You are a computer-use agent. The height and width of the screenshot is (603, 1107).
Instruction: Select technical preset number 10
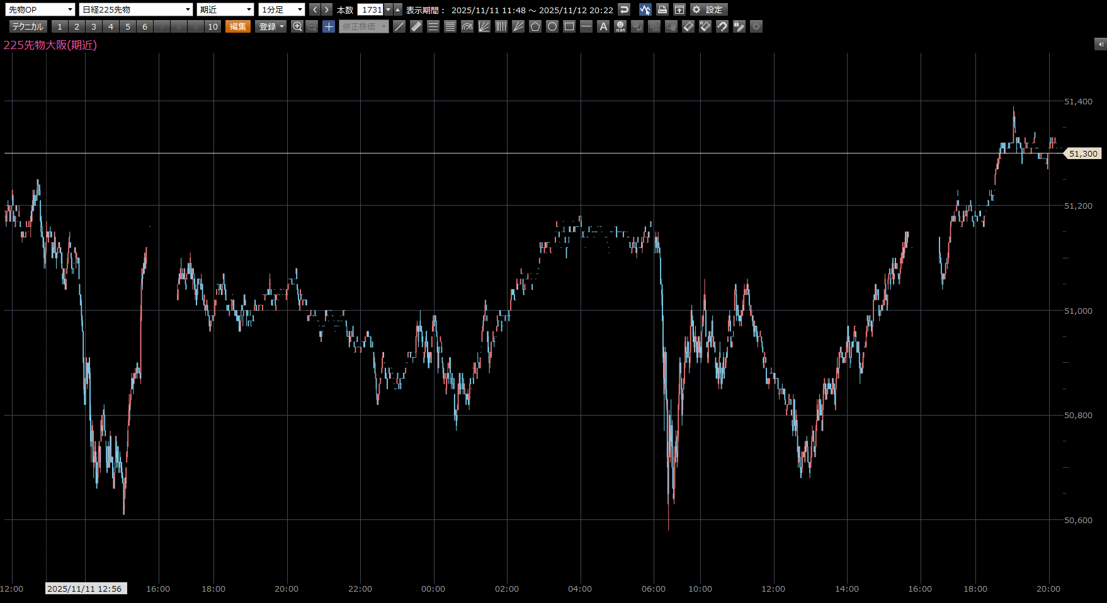213,26
